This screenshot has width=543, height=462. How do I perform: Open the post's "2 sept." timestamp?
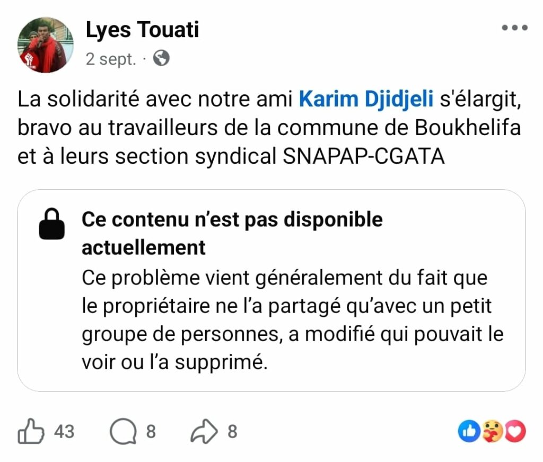tap(110, 59)
